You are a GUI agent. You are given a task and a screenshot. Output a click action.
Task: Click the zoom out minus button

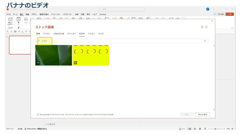click(209, 129)
